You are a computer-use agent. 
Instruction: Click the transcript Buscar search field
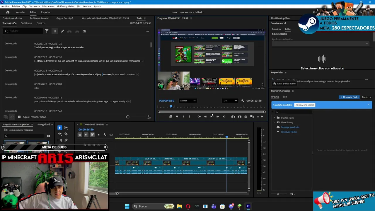pos(23,31)
